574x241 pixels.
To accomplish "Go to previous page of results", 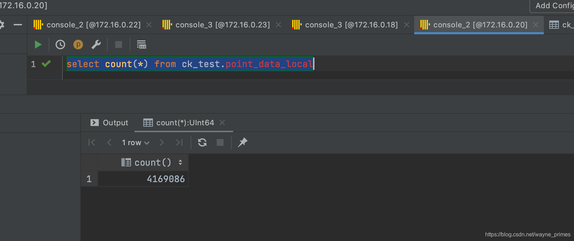I will [109, 142].
